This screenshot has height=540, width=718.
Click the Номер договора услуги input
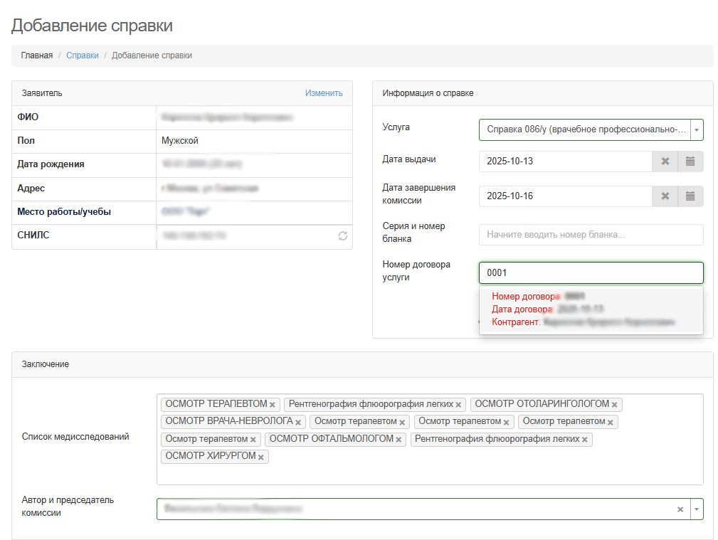click(591, 273)
